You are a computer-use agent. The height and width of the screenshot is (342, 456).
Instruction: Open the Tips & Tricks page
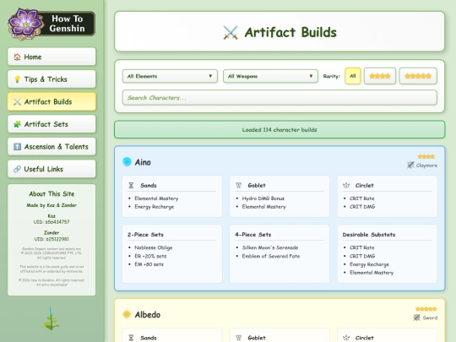52,79
